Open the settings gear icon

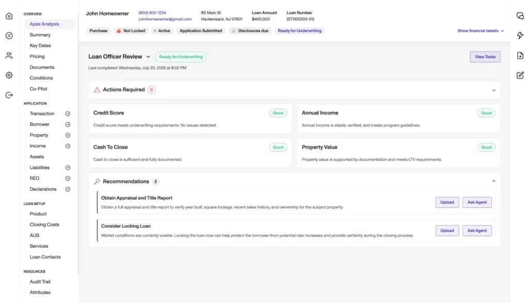(x=9, y=75)
